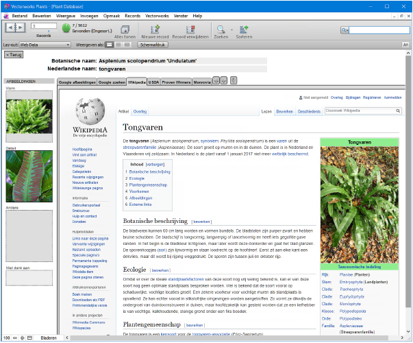Open the Lay-out Web Data dropdown
The image size is (413, 343).
(x=45, y=45)
